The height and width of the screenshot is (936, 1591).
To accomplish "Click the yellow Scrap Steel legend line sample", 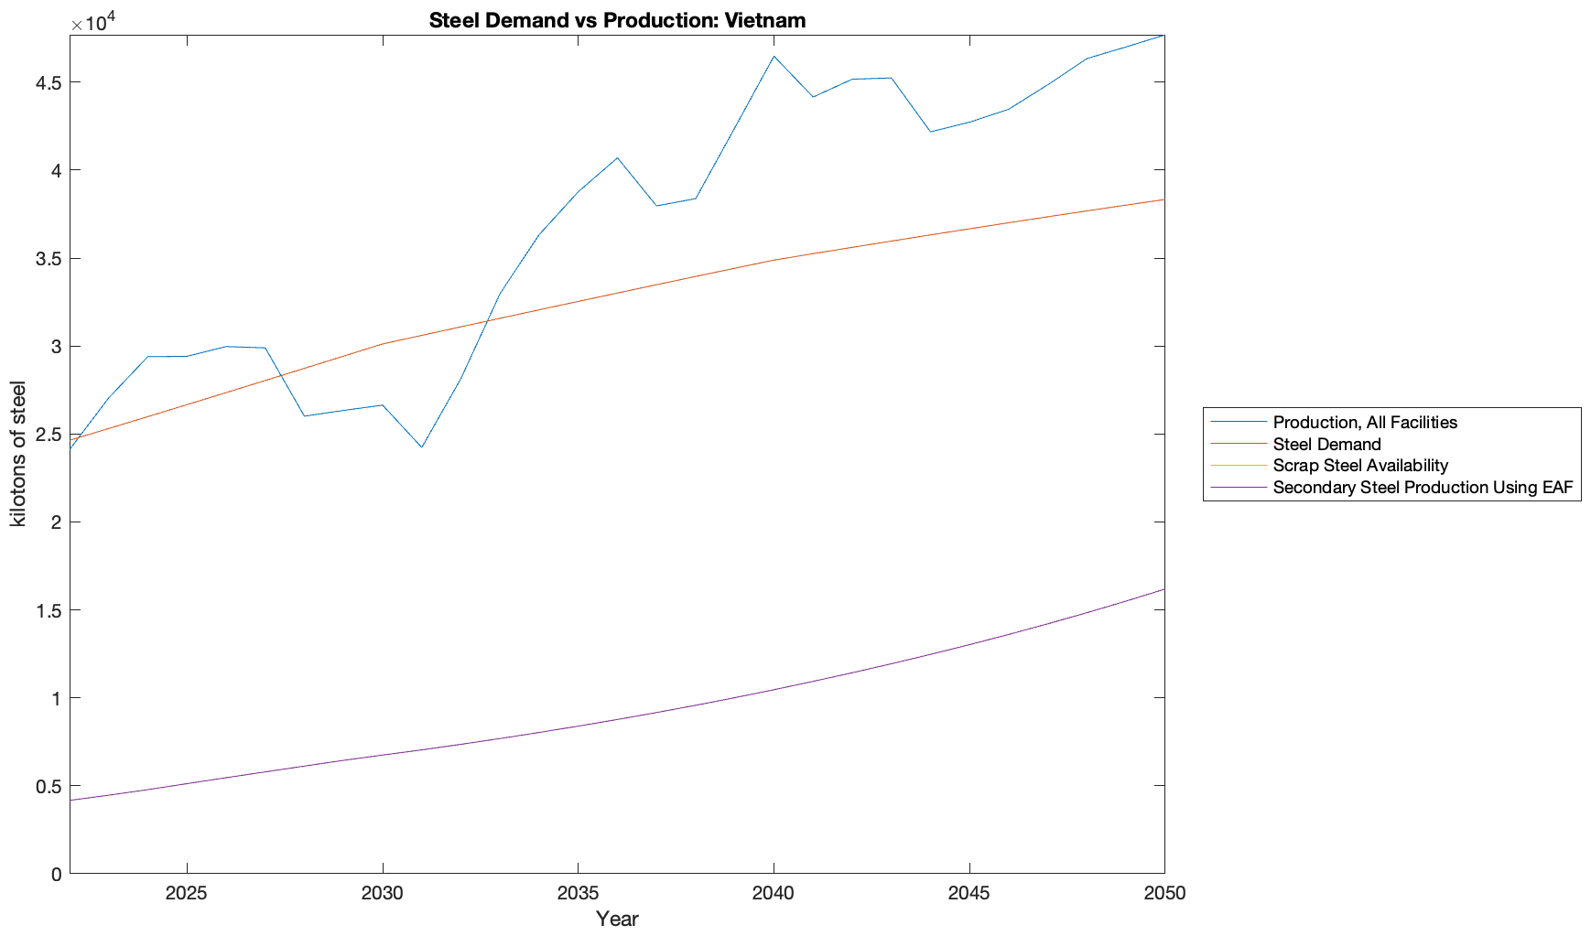I will click(1239, 466).
